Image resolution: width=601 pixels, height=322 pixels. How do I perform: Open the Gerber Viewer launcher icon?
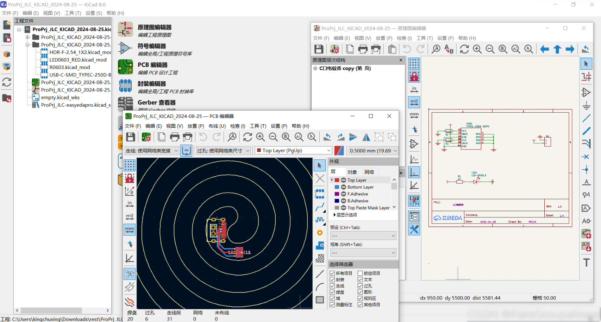coord(125,104)
